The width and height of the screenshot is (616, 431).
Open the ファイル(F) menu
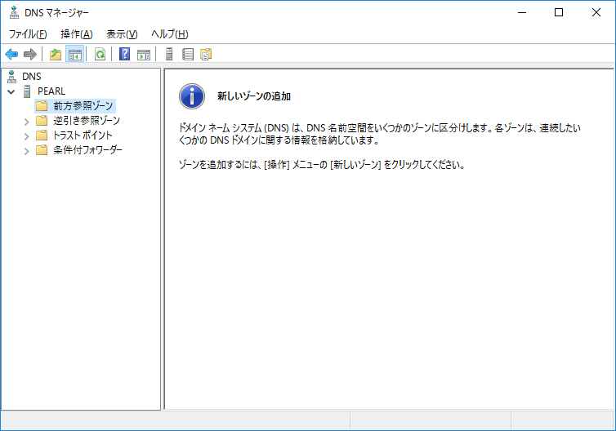pyautogui.click(x=28, y=33)
